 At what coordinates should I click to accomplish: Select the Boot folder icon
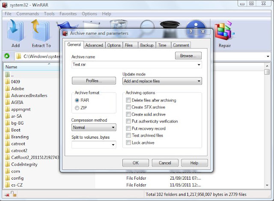pos(7,130)
